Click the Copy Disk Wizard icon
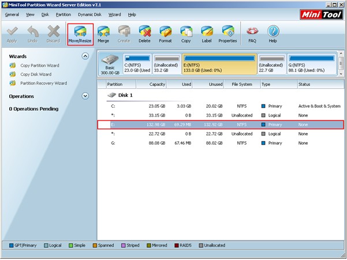 (x=13, y=74)
